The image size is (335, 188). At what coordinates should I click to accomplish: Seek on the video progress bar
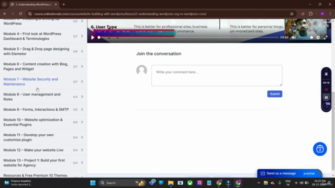click(x=188, y=38)
